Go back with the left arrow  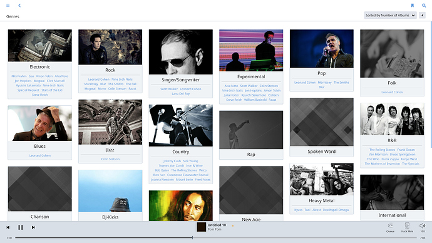(x=19, y=5)
